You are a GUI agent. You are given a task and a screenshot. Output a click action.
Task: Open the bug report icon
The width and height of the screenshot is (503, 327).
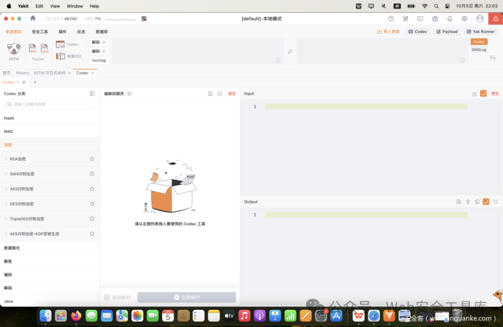pos(435,19)
